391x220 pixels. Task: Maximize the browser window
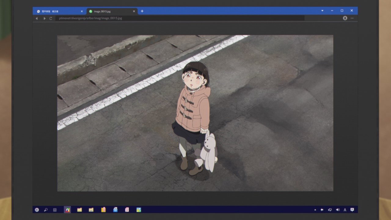pyautogui.click(x=342, y=11)
